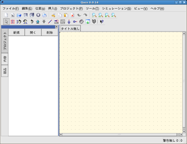The height and width of the screenshot is (144, 187).
Task: Open the 位置(o) menu
Action: click(x=40, y=9)
